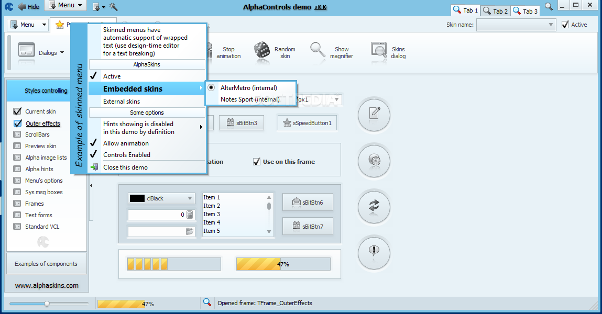Click the status bar slider thumb
This screenshot has width=602, height=314.
[47, 303]
